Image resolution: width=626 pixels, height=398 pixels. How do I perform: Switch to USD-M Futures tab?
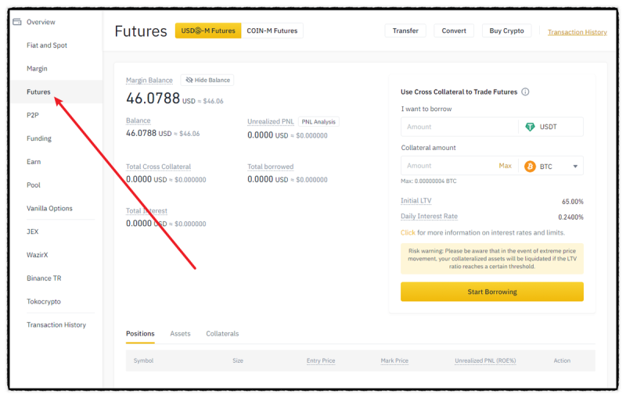[208, 30]
